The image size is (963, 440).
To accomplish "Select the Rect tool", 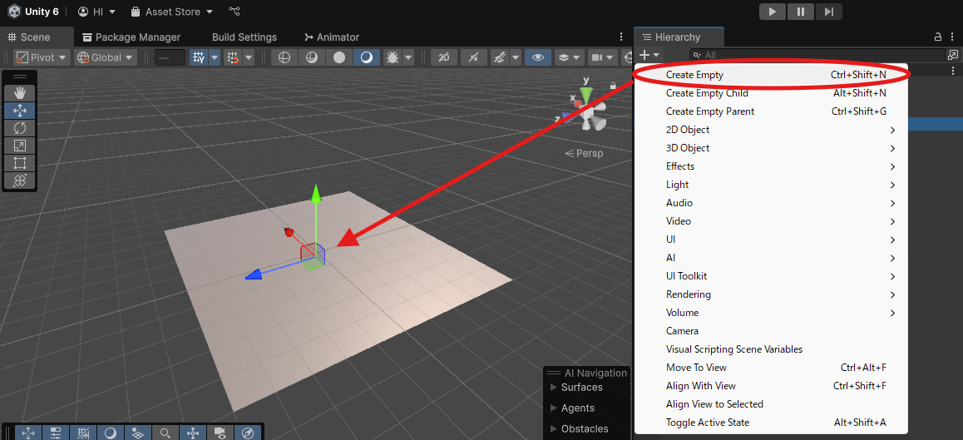I will click(20, 163).
